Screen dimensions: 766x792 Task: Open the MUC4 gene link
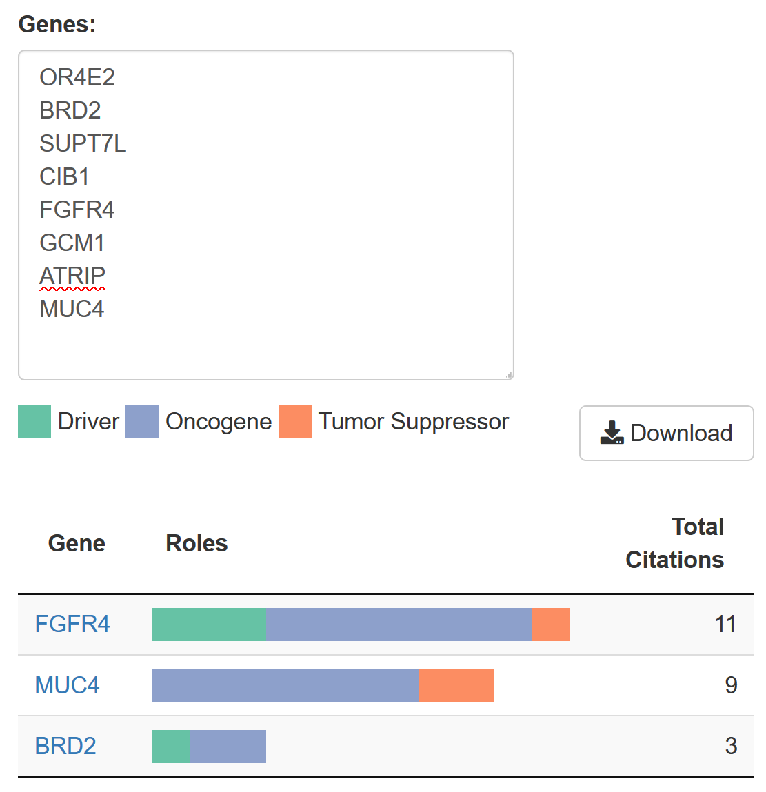[x=67, y=685]
